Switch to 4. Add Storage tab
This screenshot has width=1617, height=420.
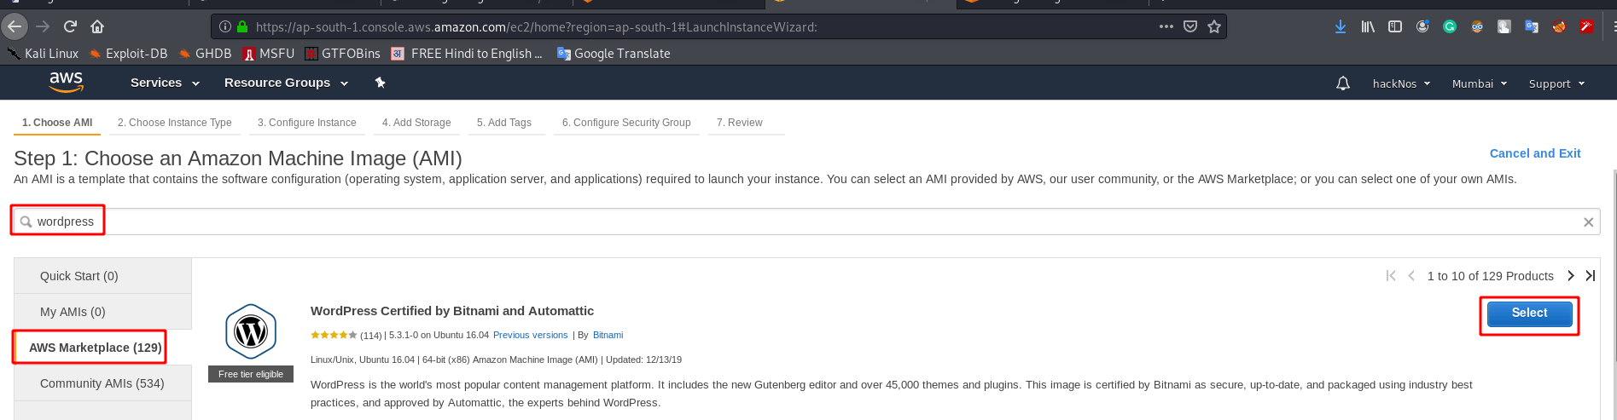coord(416,123)
